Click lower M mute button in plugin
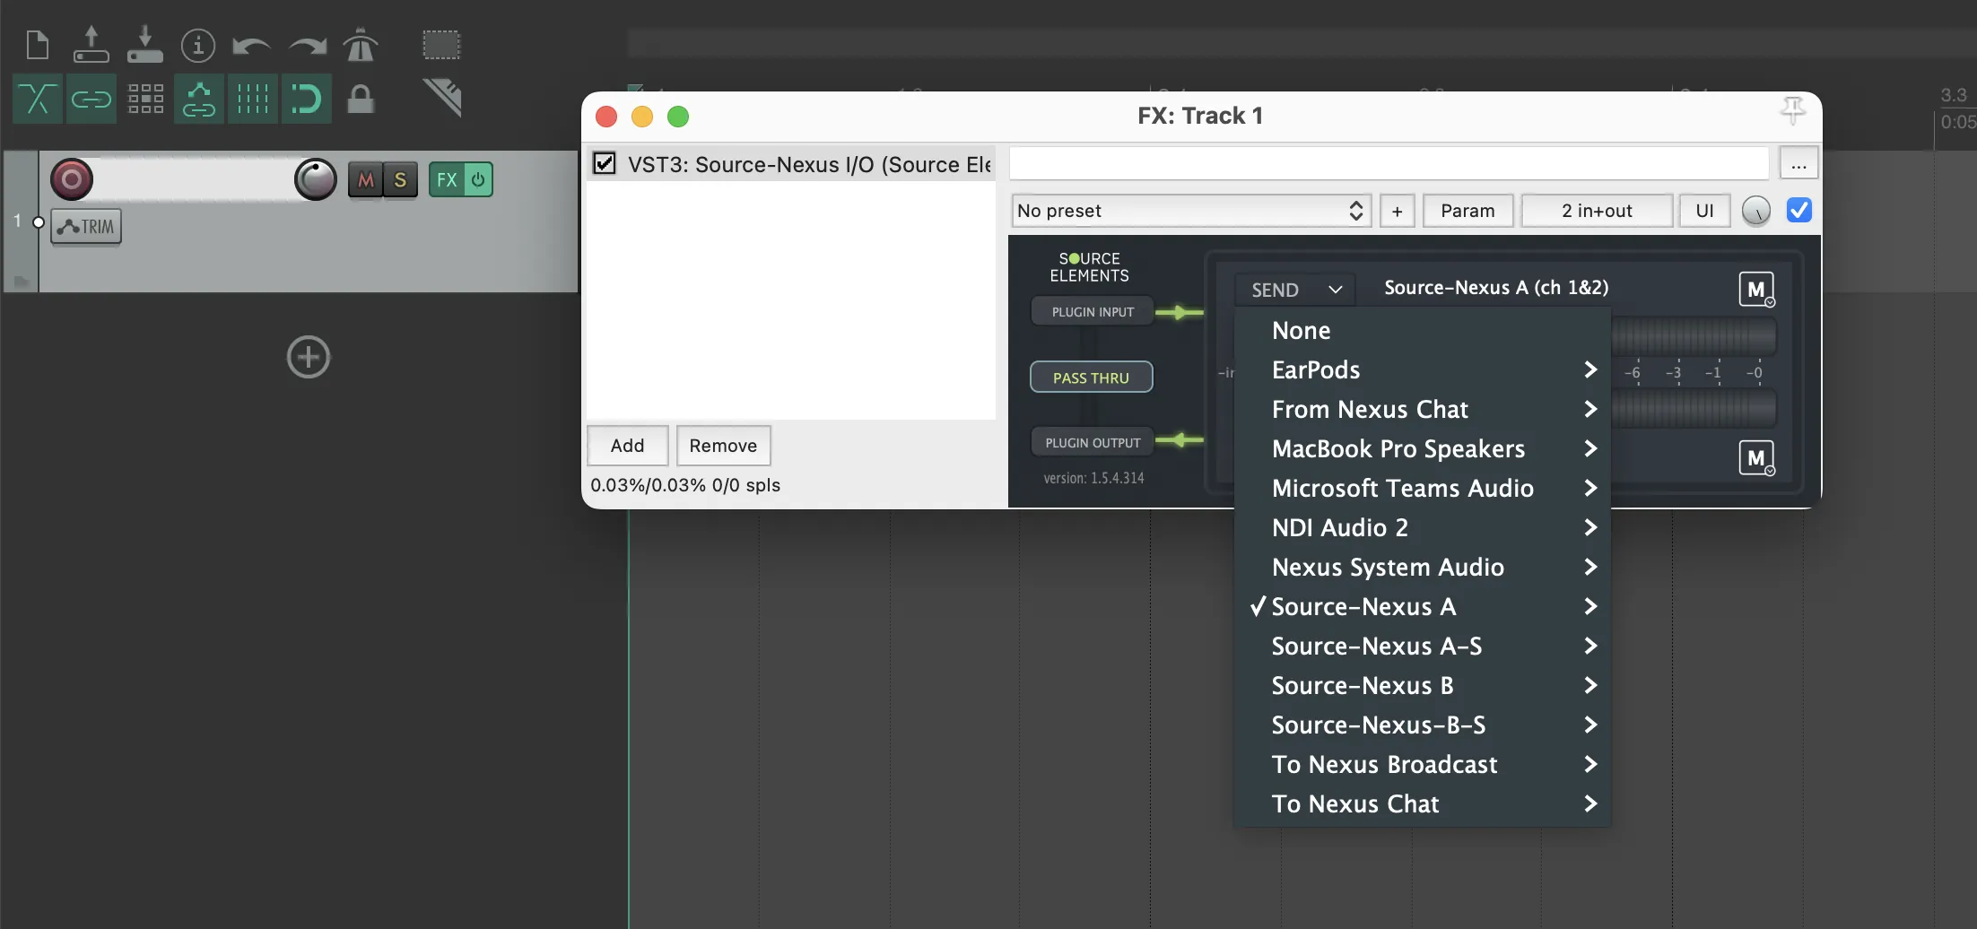 [1756, 457]
